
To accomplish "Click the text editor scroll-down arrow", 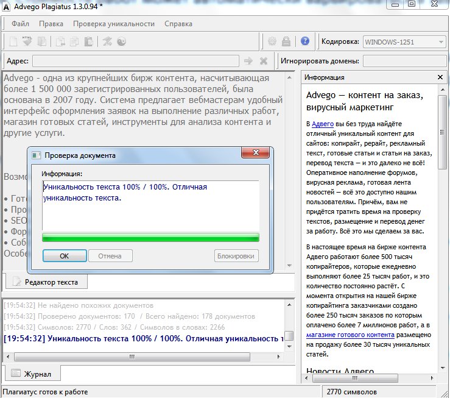I will click(289, 266).
